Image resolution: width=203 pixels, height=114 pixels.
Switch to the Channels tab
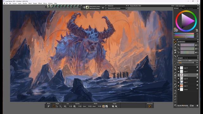186,58
